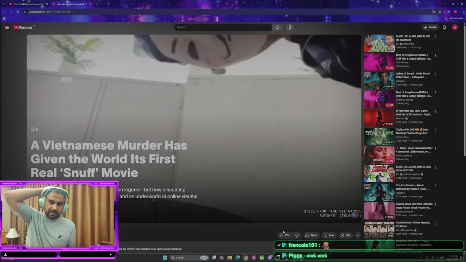
Task: Click the search magnifier button
Action: (x=277, y=27)
